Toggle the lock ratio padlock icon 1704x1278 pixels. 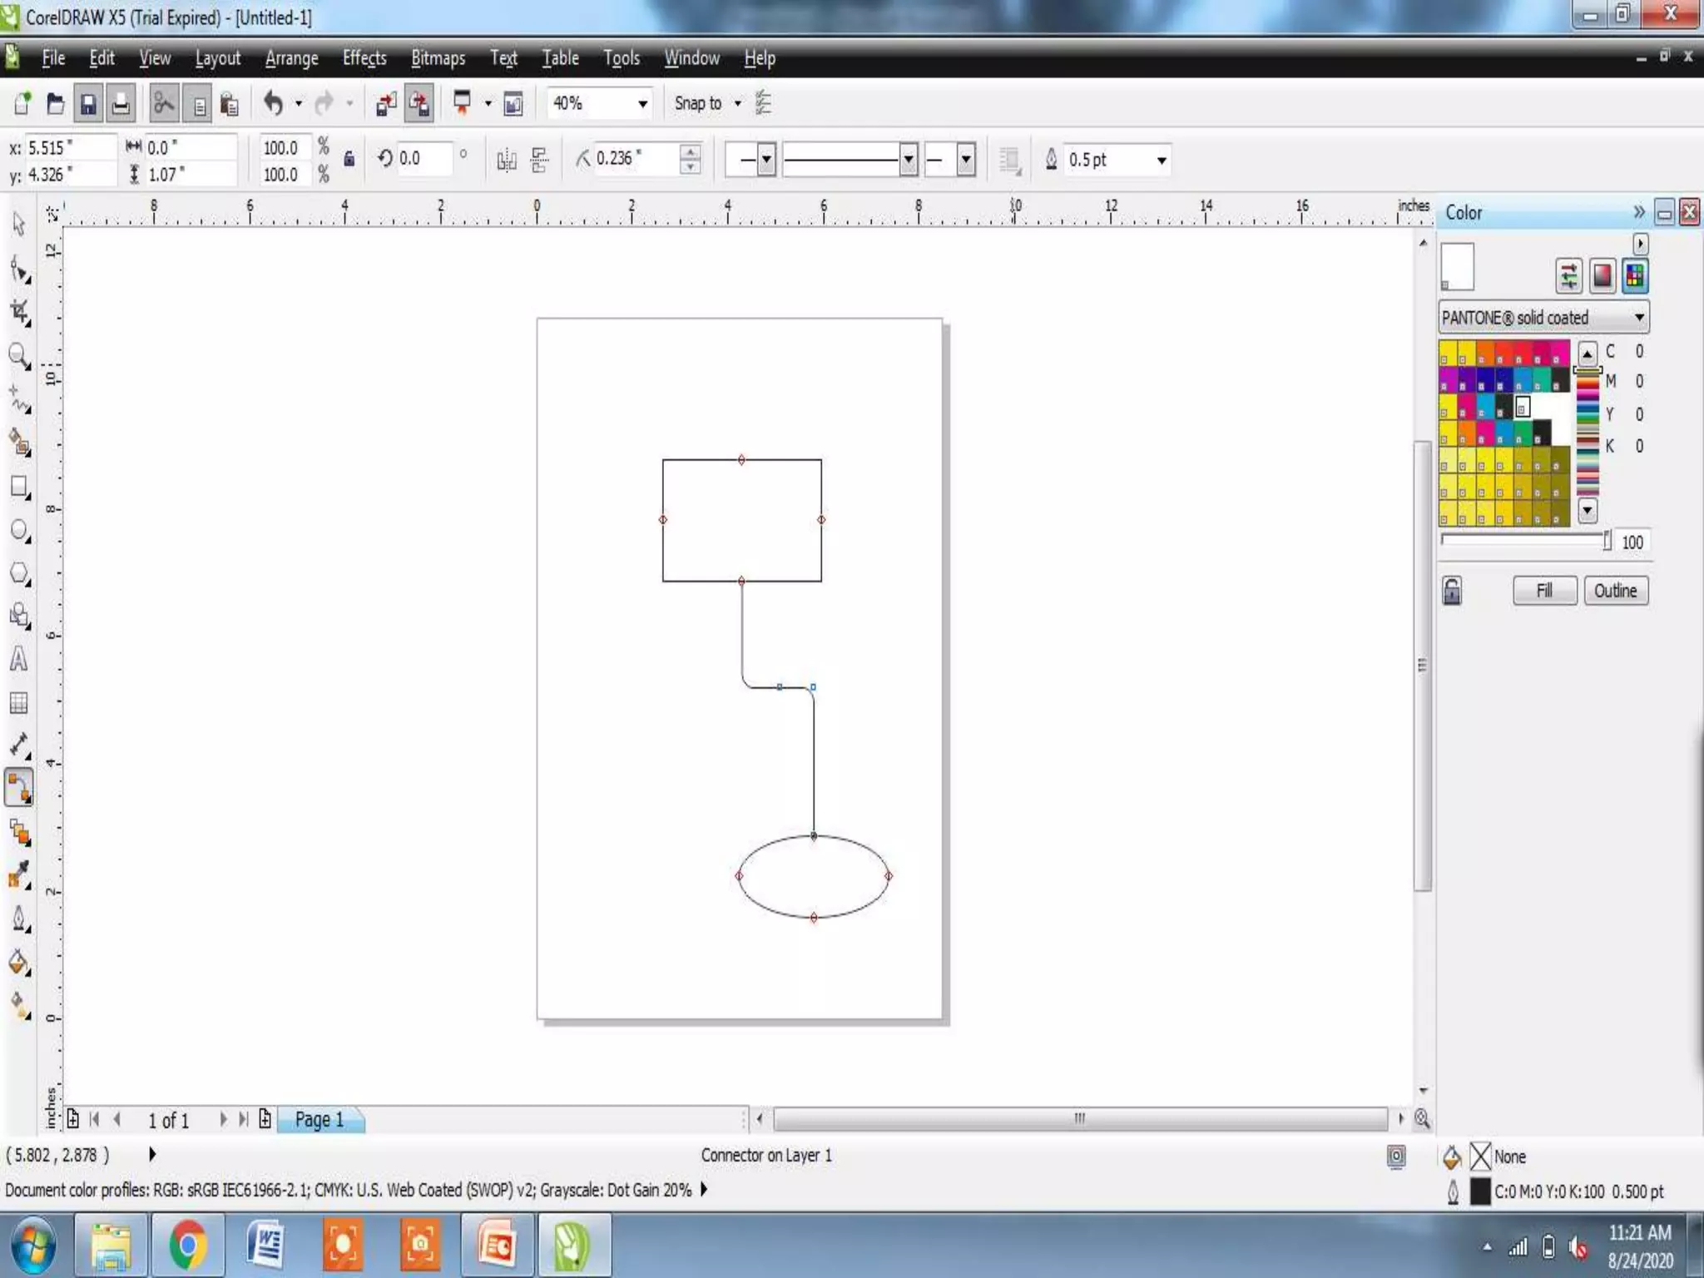(x=349, y=158)
